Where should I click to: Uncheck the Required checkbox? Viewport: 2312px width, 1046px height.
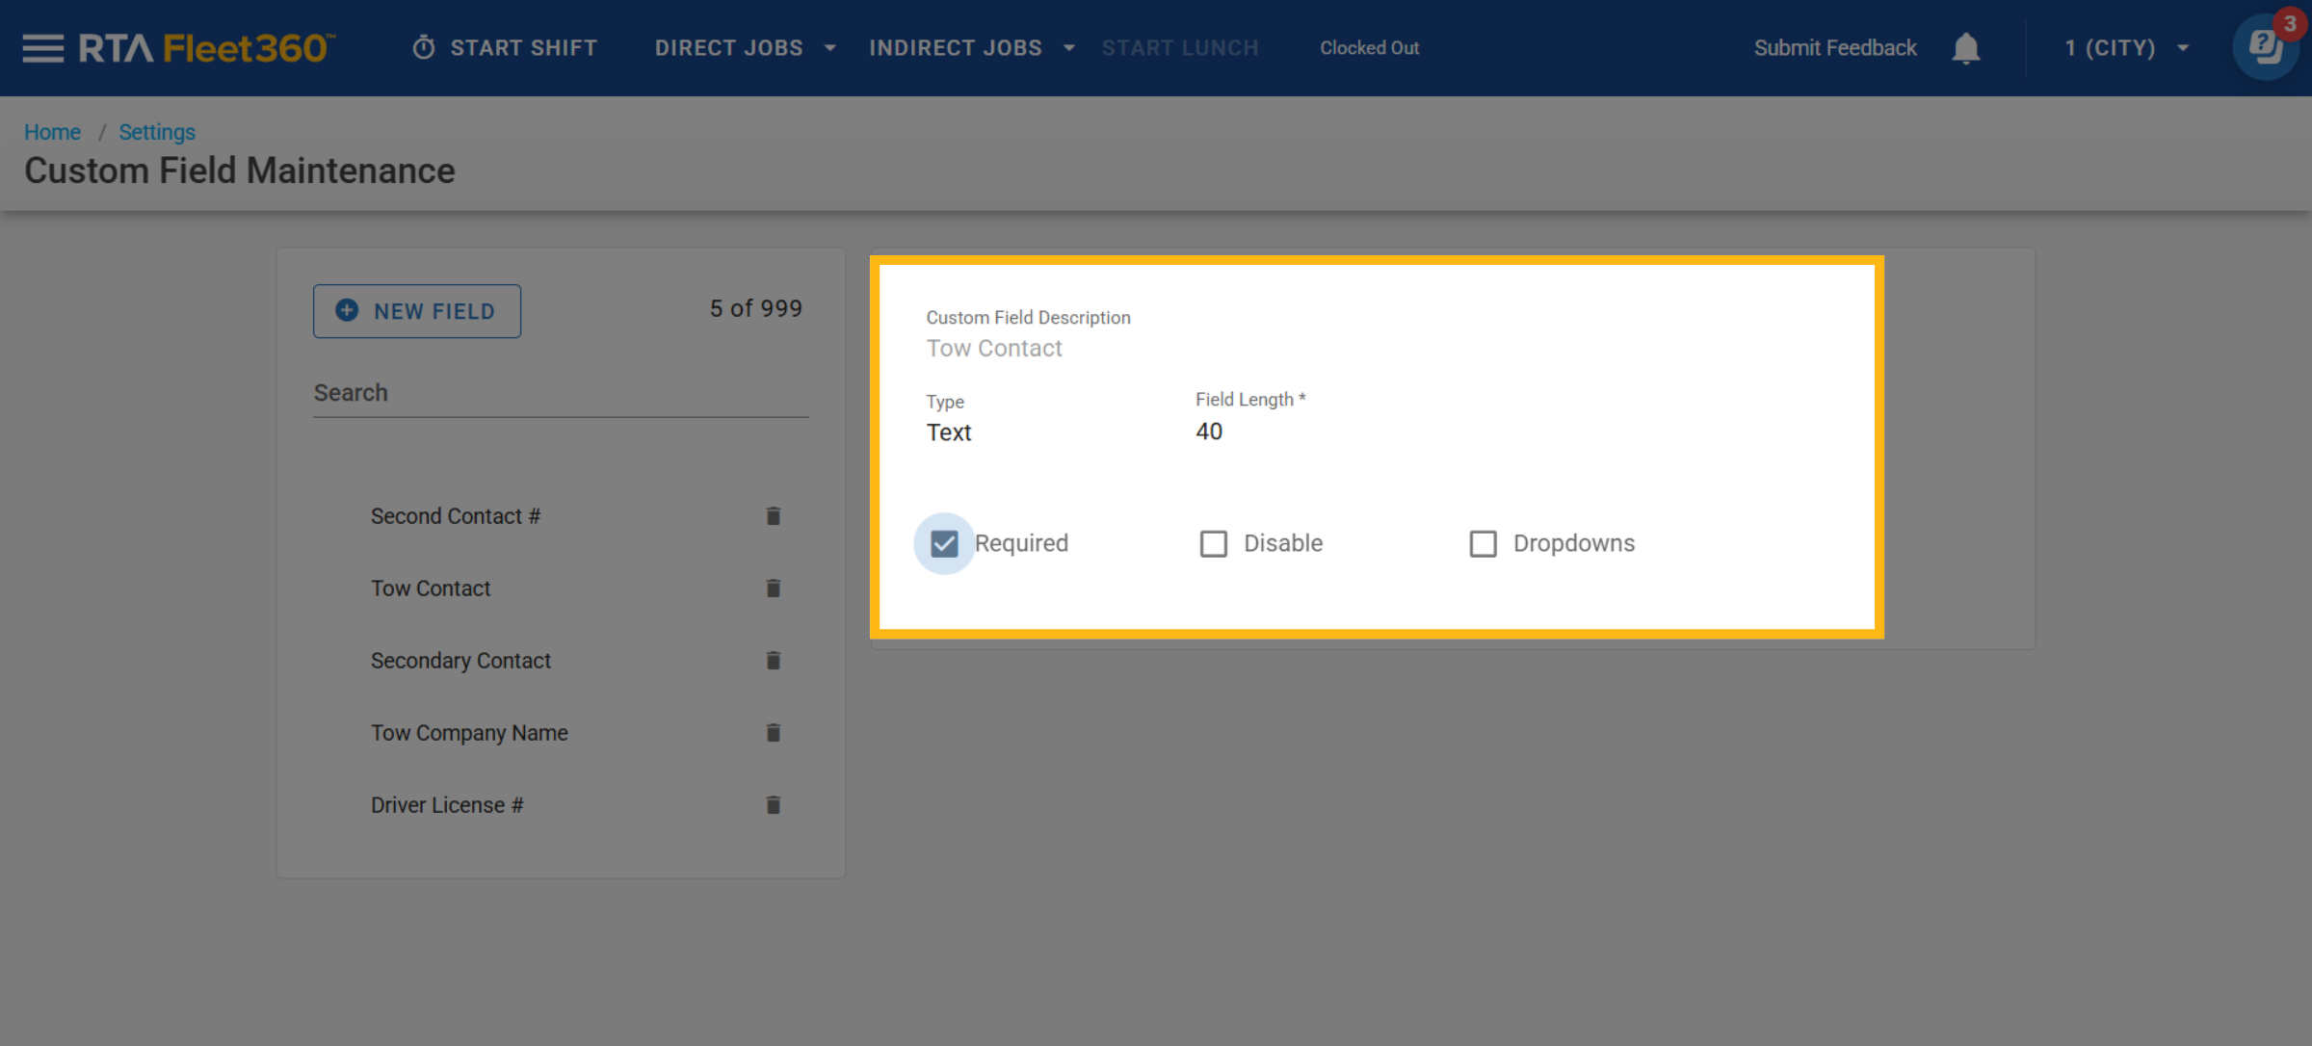(x=944, y=544)
